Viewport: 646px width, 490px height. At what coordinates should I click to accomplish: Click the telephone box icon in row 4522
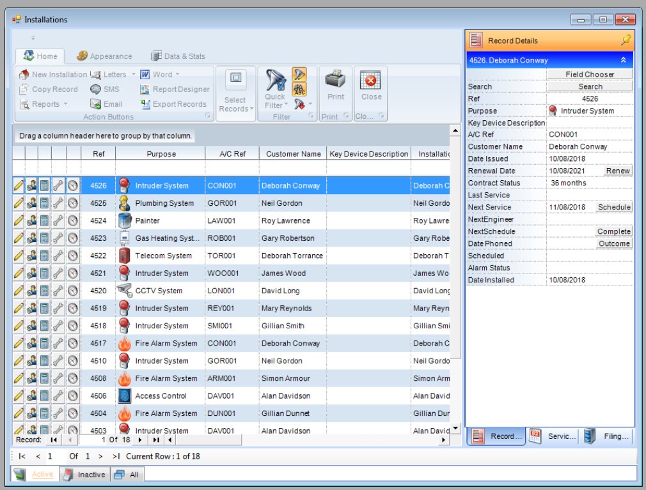(x=124, y=256)
